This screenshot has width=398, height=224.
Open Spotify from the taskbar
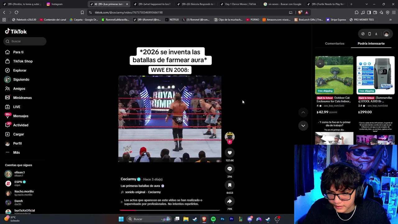(x=213, y=219)
